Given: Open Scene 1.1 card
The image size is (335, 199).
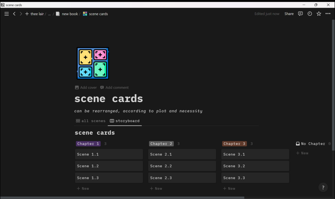Looking at the screenshot, I should [109, 154].
